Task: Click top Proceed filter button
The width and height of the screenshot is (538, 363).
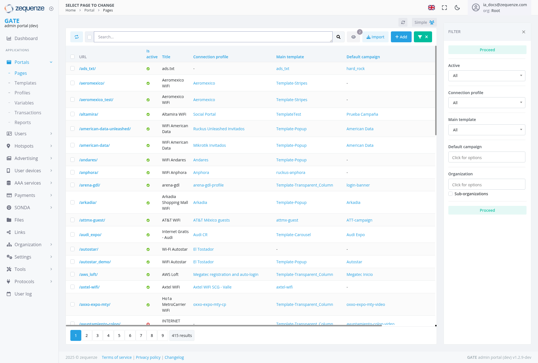Action: [x=487, y=50]
